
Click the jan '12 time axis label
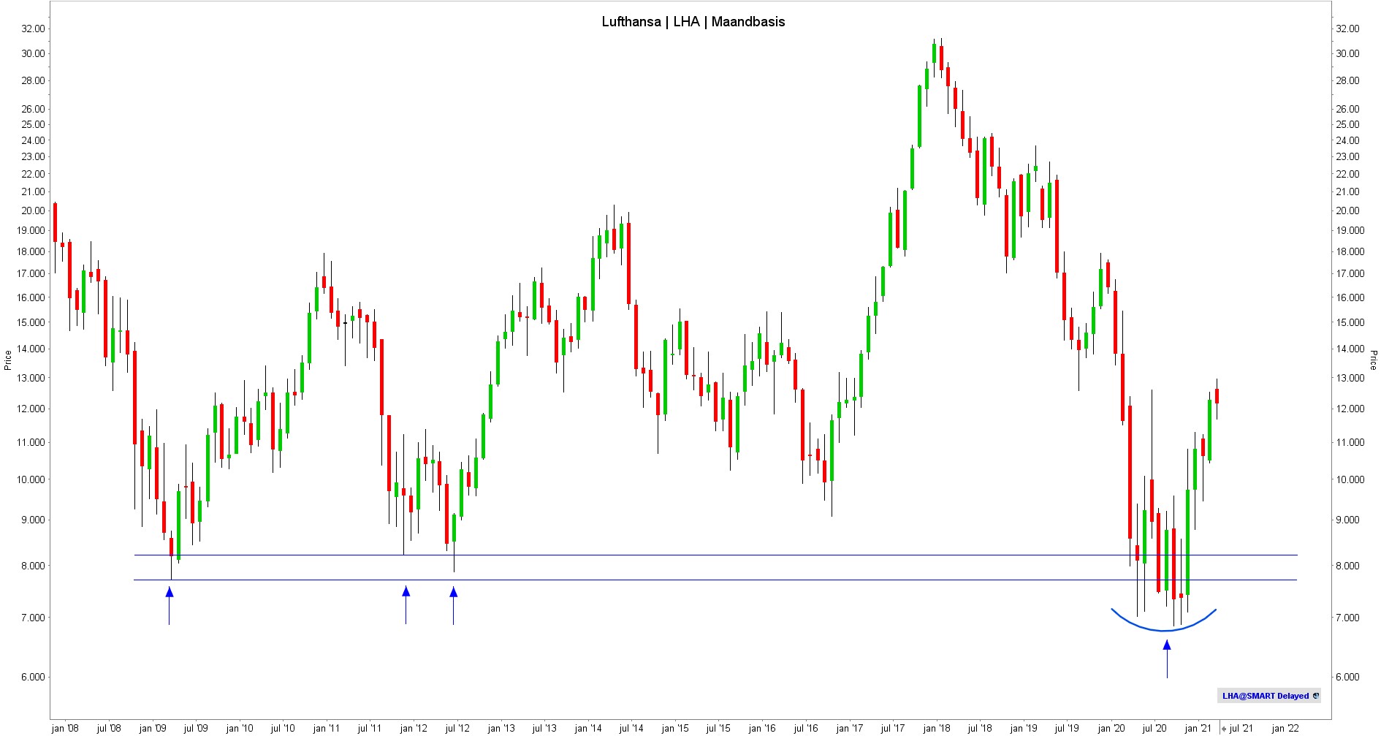(x=414, y=728)
